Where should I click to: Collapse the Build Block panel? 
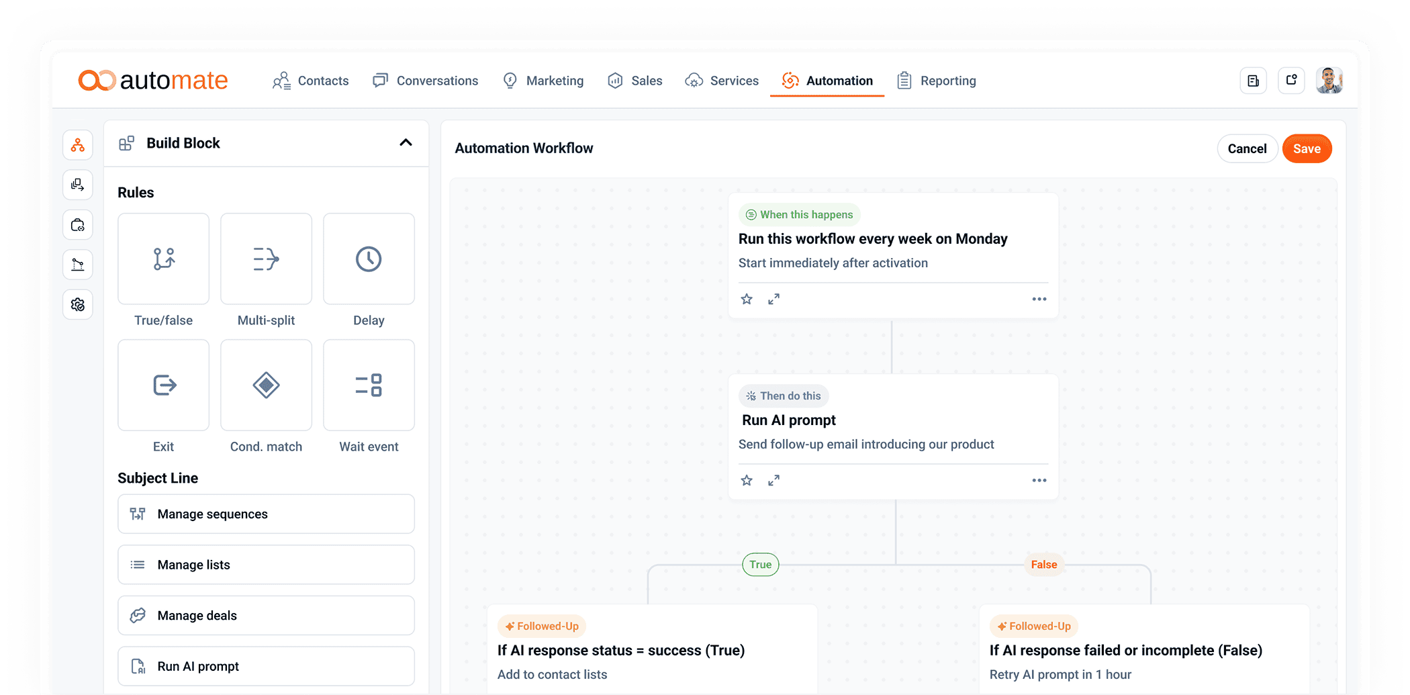click(x=406, y=143)
